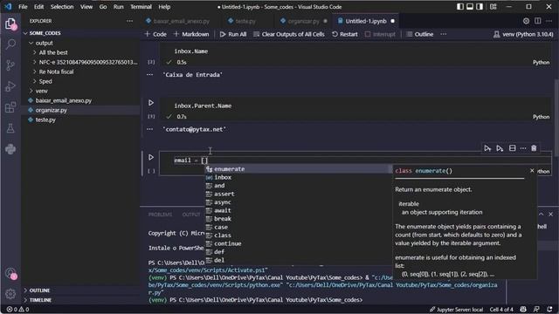This screenshot has height=314, width=559.
Task: Split the cell using cell toolbar icon
Action: tap(513, 148)
